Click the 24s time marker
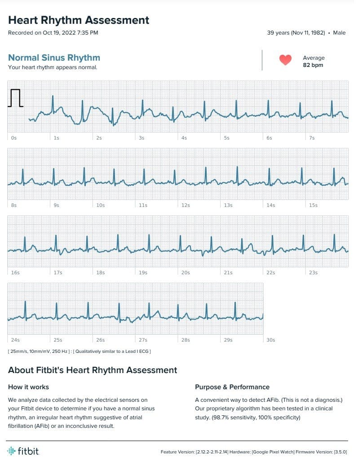This screenshot has height=457, width=358. point(15,340)
